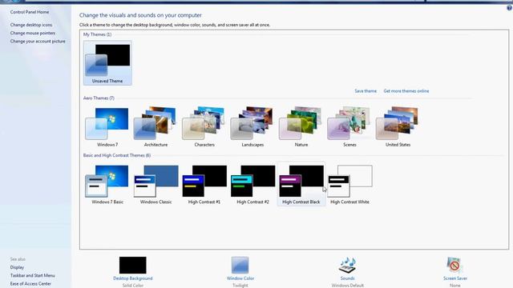Viewport: 513px width, 288px height.
Task: Apply the Windows 7 Basic theme
Action: [107, 185]
